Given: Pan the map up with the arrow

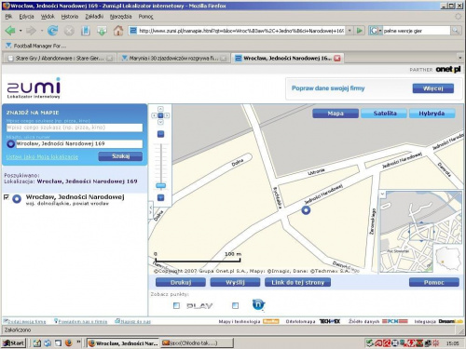Looking at the screenshot, I should (x=160, y=109).
